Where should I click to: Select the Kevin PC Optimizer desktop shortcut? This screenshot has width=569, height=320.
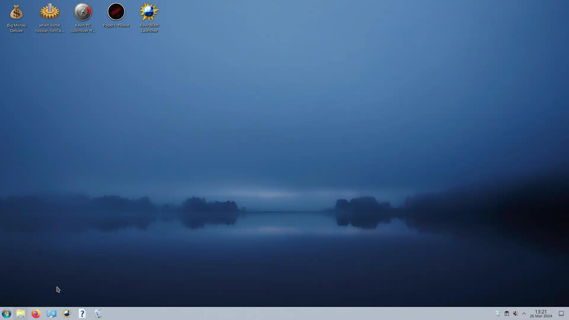(x=83, y=12)
